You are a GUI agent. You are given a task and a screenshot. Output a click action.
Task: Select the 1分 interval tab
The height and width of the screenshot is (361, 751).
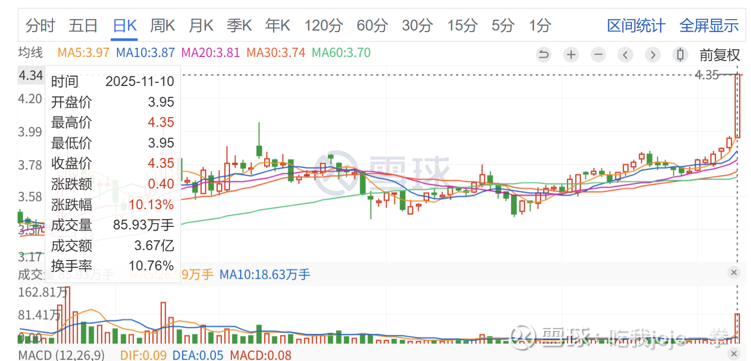click(x=540, y=25)
